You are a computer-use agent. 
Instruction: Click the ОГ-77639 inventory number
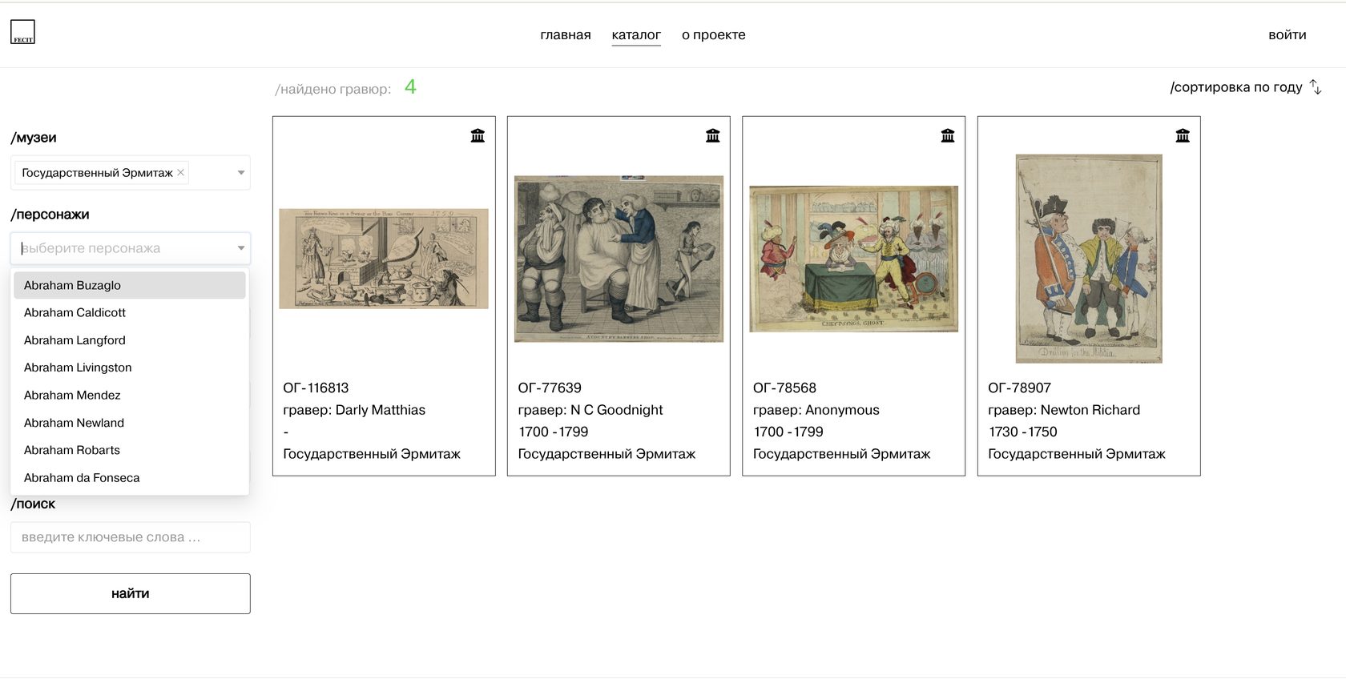(550, 388)
